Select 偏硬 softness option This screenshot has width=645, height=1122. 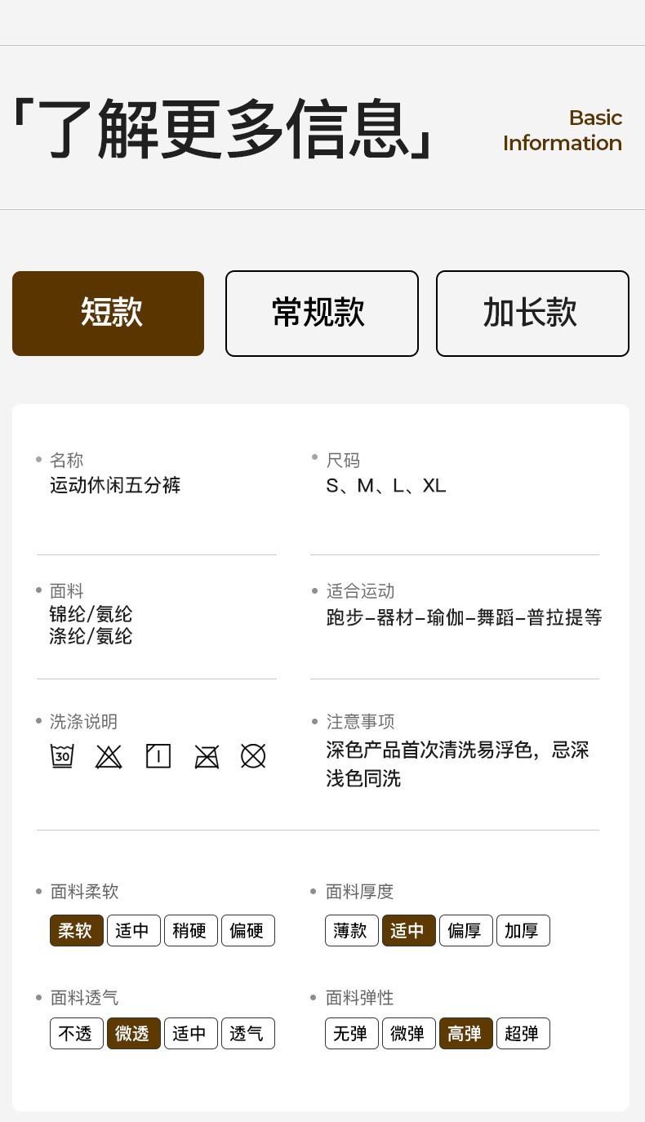tap(247, 930)
